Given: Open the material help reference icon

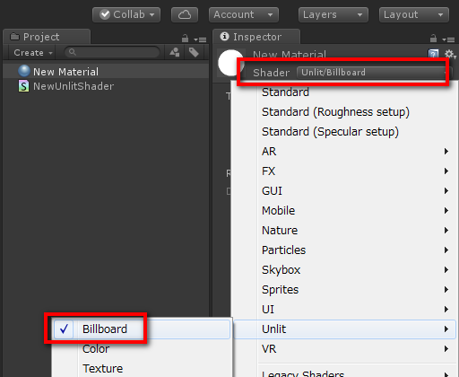Looking at the screenshot, I should 434,54.
